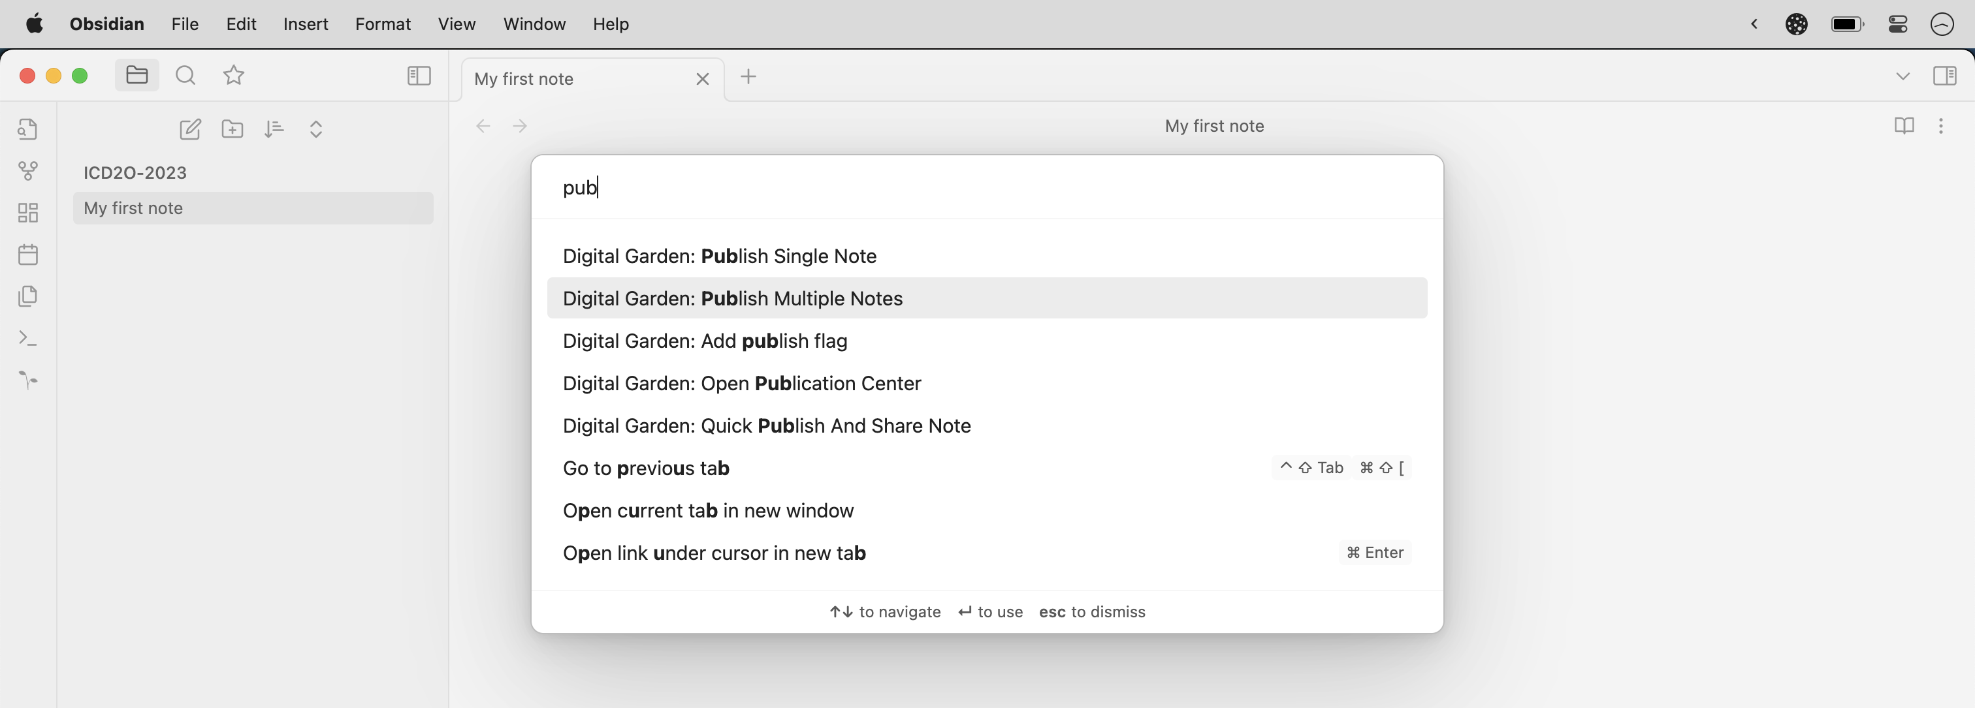Choose Digital Garden: Open Publication Center

(x=987, y=383)
